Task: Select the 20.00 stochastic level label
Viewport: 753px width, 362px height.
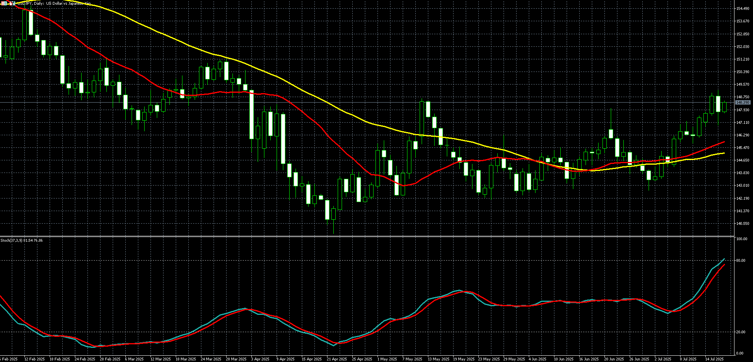Action: (740, 332)
